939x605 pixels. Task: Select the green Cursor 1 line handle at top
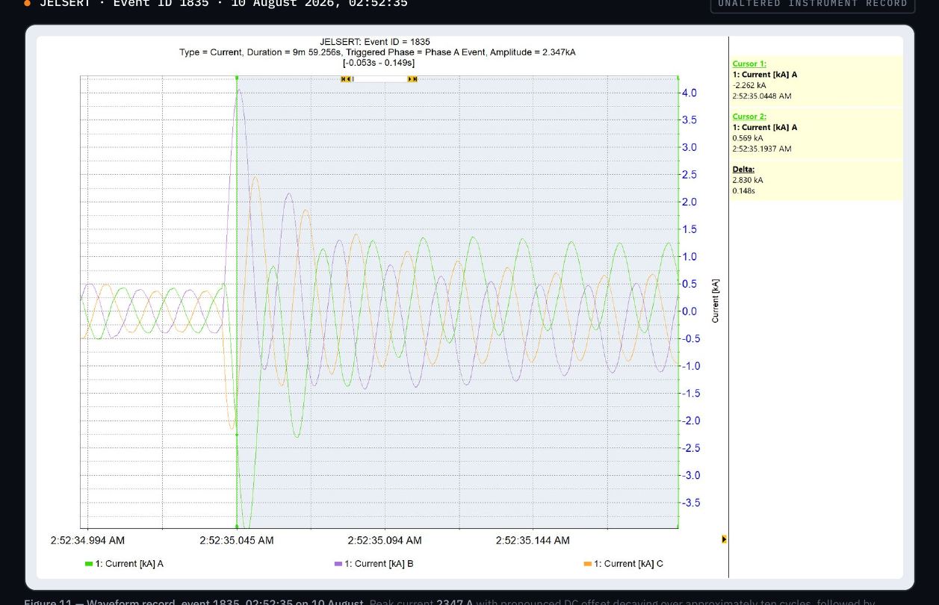coord(237,78)
